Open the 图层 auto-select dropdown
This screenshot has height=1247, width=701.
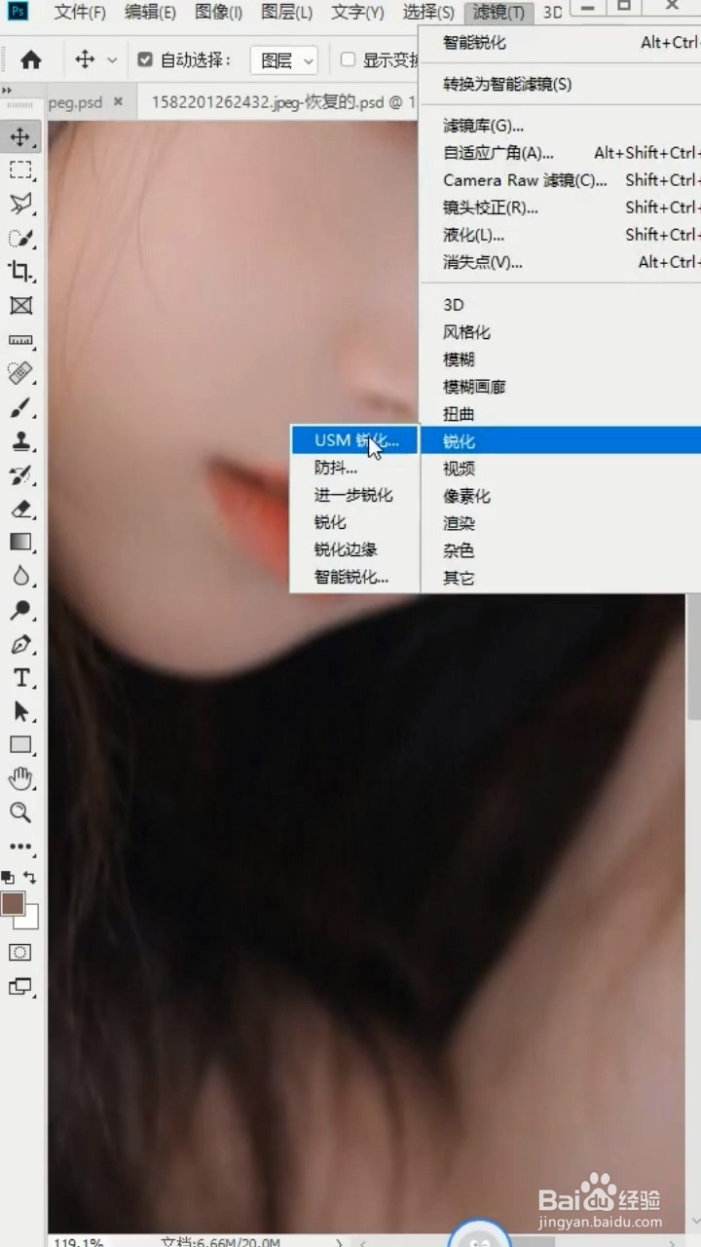pyautogui.click(x=284, y=60)
